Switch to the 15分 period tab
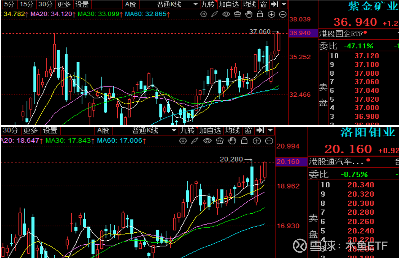The image size is (400, 259). click(x=27, y=4)
